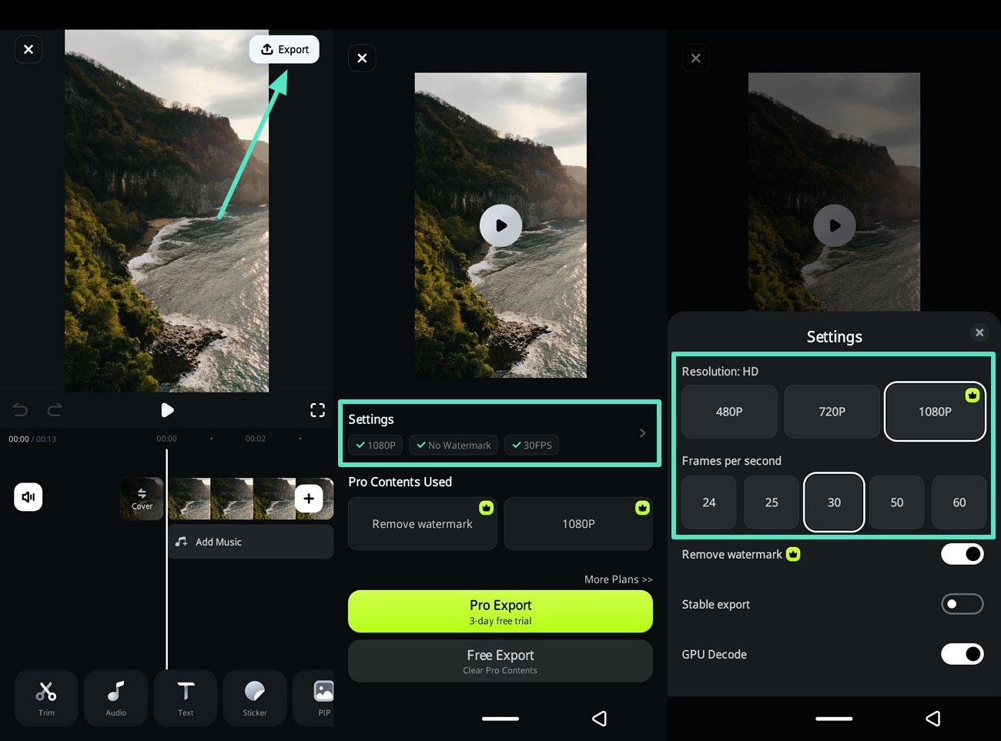
Task: Mute the clip audio in the timeline
Action: [x=28, y=497]
